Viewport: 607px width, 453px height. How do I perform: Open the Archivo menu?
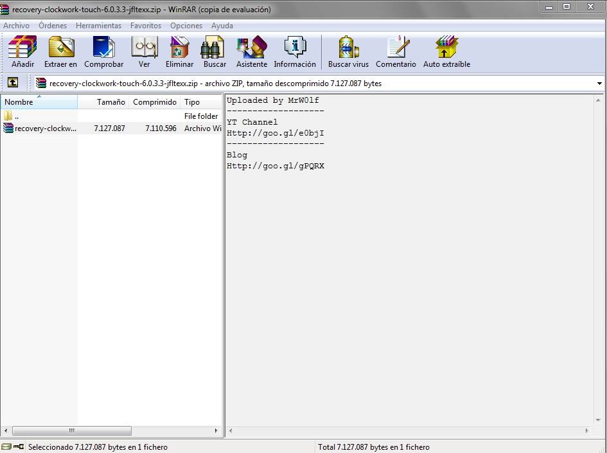16,26
